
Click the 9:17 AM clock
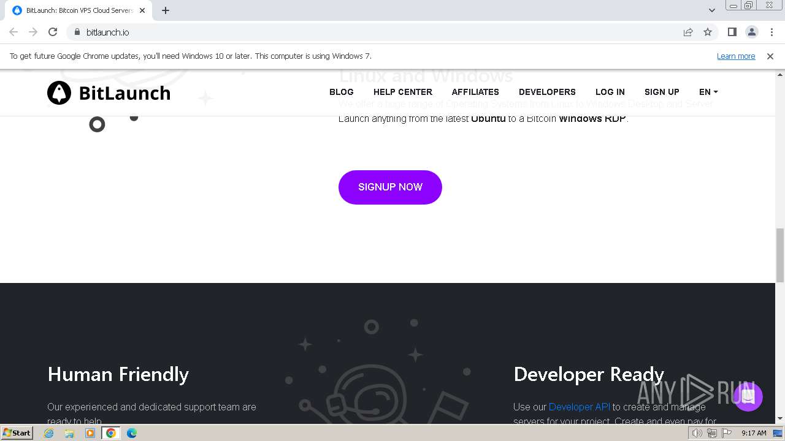click(754, 433)
